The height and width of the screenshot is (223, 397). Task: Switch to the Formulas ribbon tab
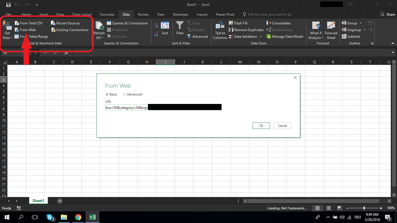tap(107, 14)
